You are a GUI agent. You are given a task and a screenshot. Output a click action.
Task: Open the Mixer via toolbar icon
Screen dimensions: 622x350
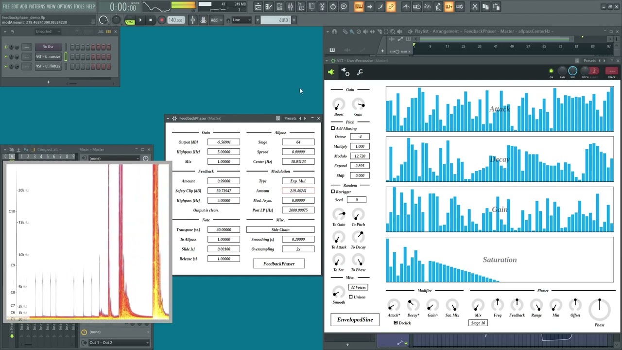point(290,7)
